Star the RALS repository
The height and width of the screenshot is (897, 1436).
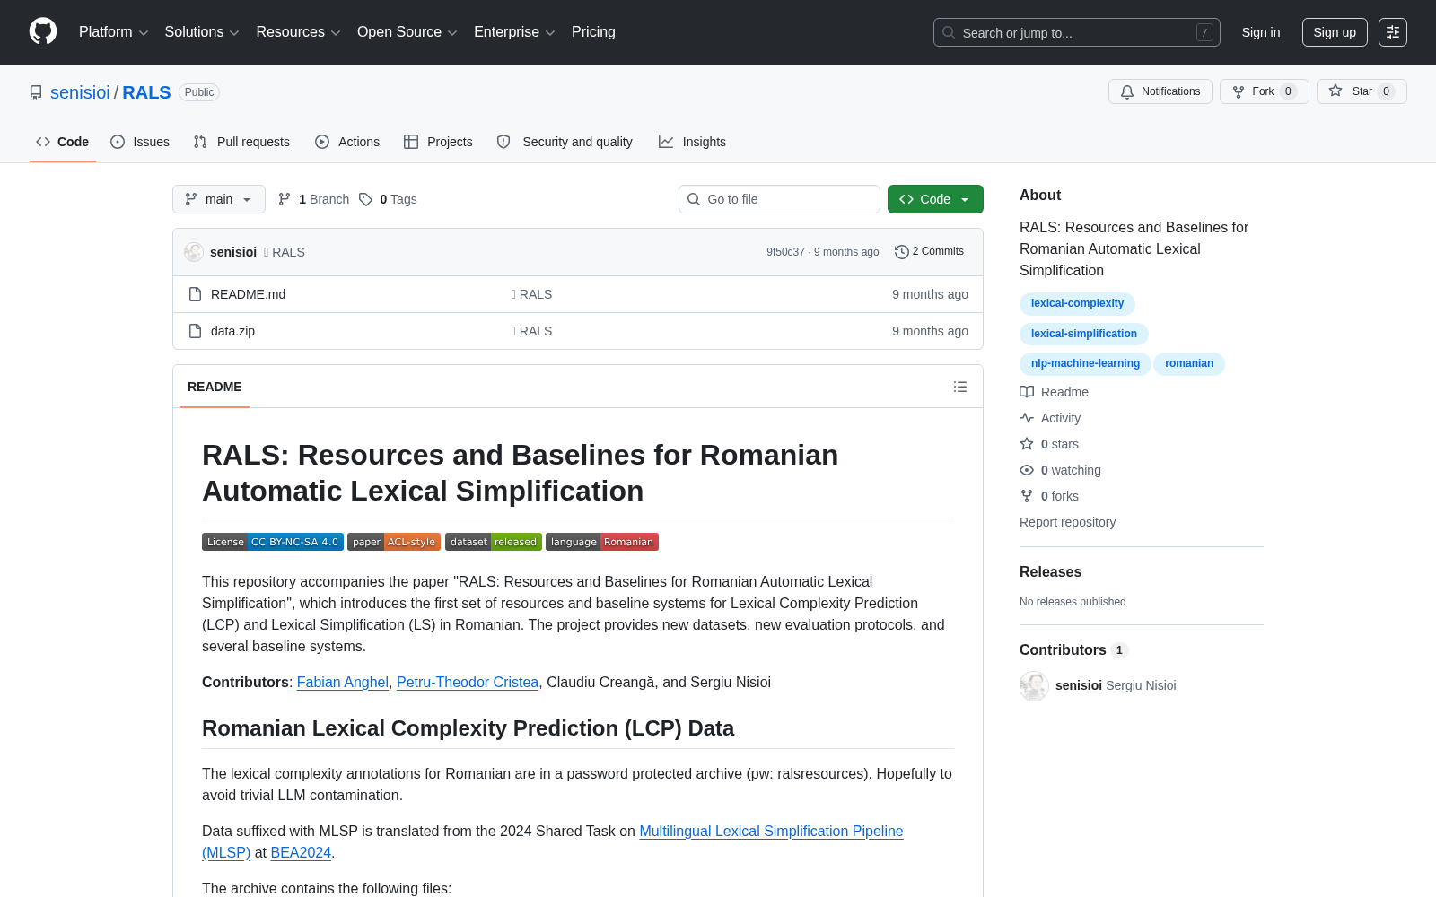(1362, 91)
